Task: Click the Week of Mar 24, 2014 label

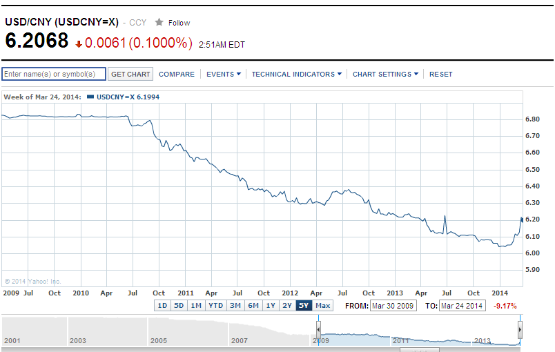Action: pyautogui.click(x=43, y=97)
